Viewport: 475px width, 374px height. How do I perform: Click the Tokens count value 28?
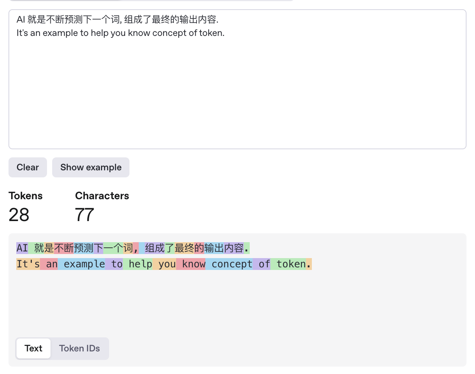[19, 215]
